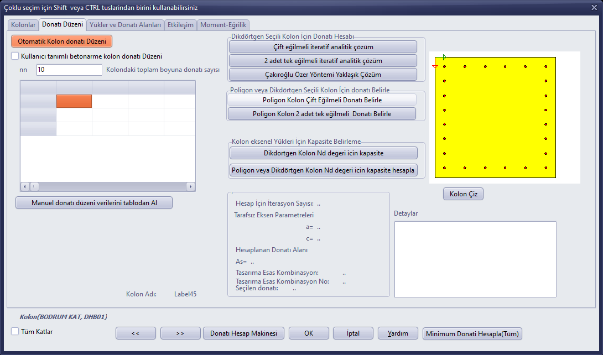This screenshot has height=355, width=603.
Task: Click Poligon Kolon 2 adet tek eğilmeli Donatı Belirle
Action: (x=323, y=114)
